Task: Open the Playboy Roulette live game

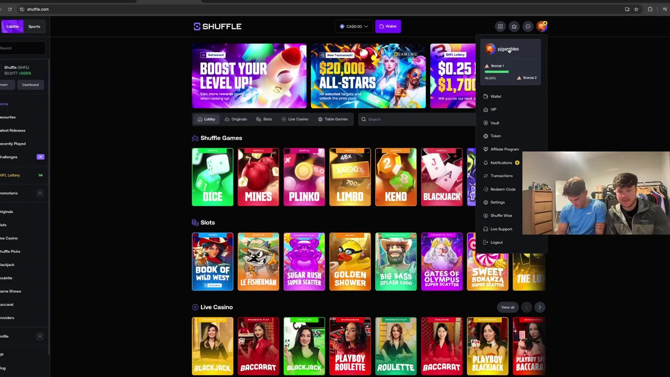Action: (350, 346)
